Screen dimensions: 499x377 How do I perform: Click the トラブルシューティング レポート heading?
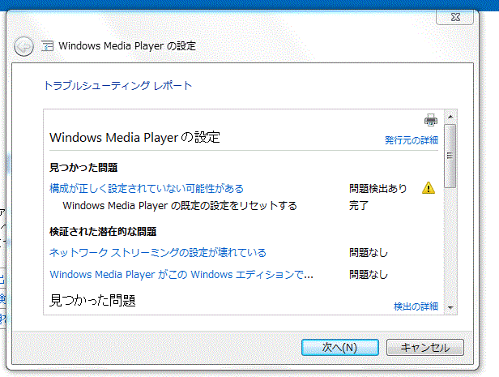point(117,86)
